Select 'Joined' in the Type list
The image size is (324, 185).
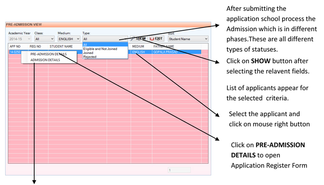click(x=88, y=53)
